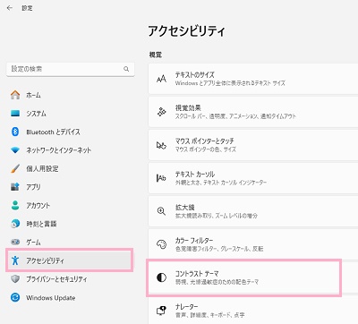358x324 pixels.
Task: Click the アカウント person icon
Action: point(15,205)
